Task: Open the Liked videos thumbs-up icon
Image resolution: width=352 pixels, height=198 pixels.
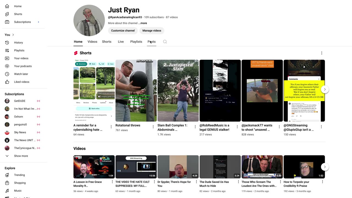Action: [x=7, y=82]
